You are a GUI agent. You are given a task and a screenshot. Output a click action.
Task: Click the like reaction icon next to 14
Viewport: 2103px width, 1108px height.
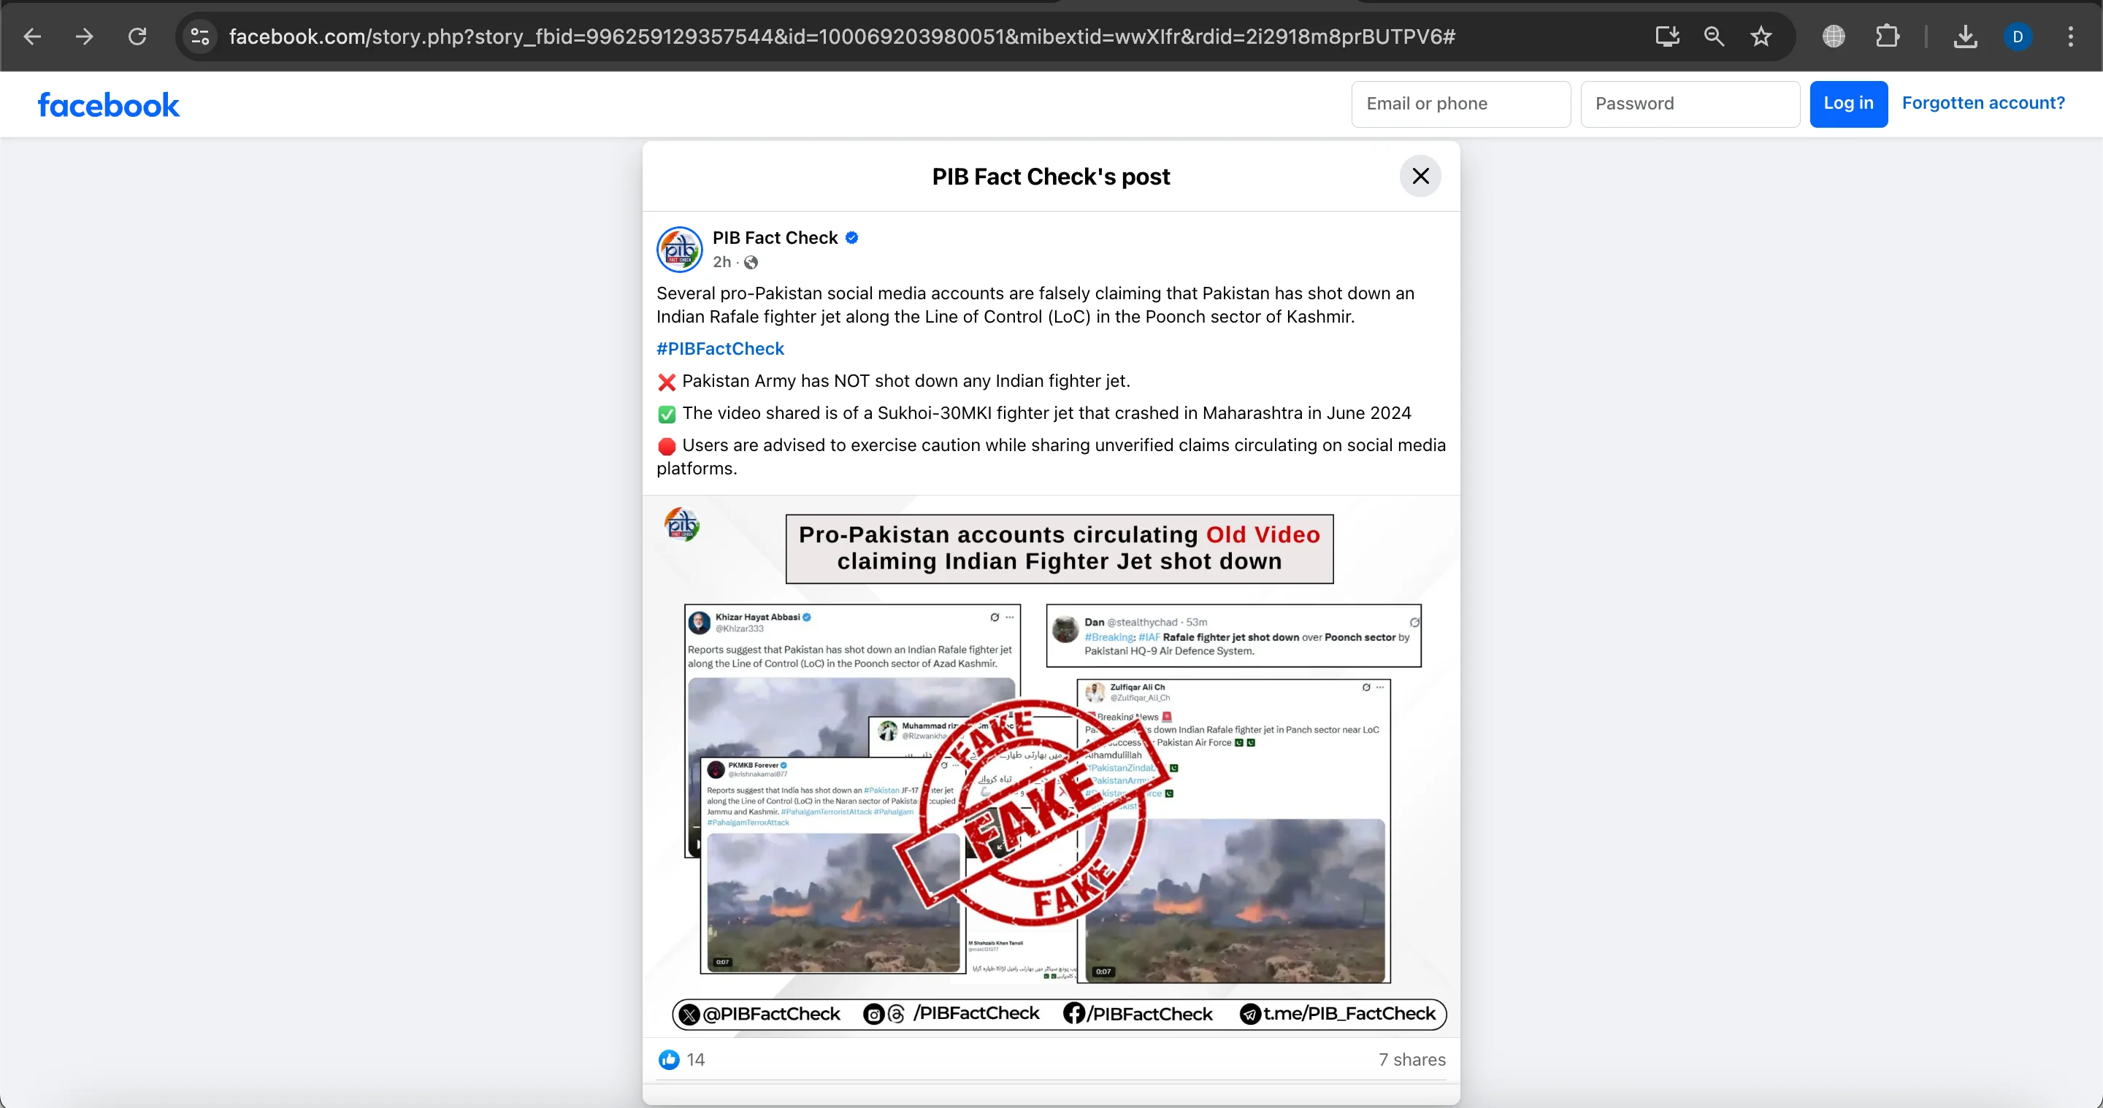[669, 1059]
